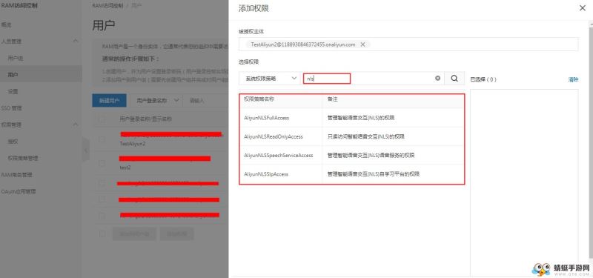Image resolution: width=593 pixels, height=278 pixels.
Task: Select the AliyunNLSSpeechServiceAccess policy
Action: click(x=279, y=155)
